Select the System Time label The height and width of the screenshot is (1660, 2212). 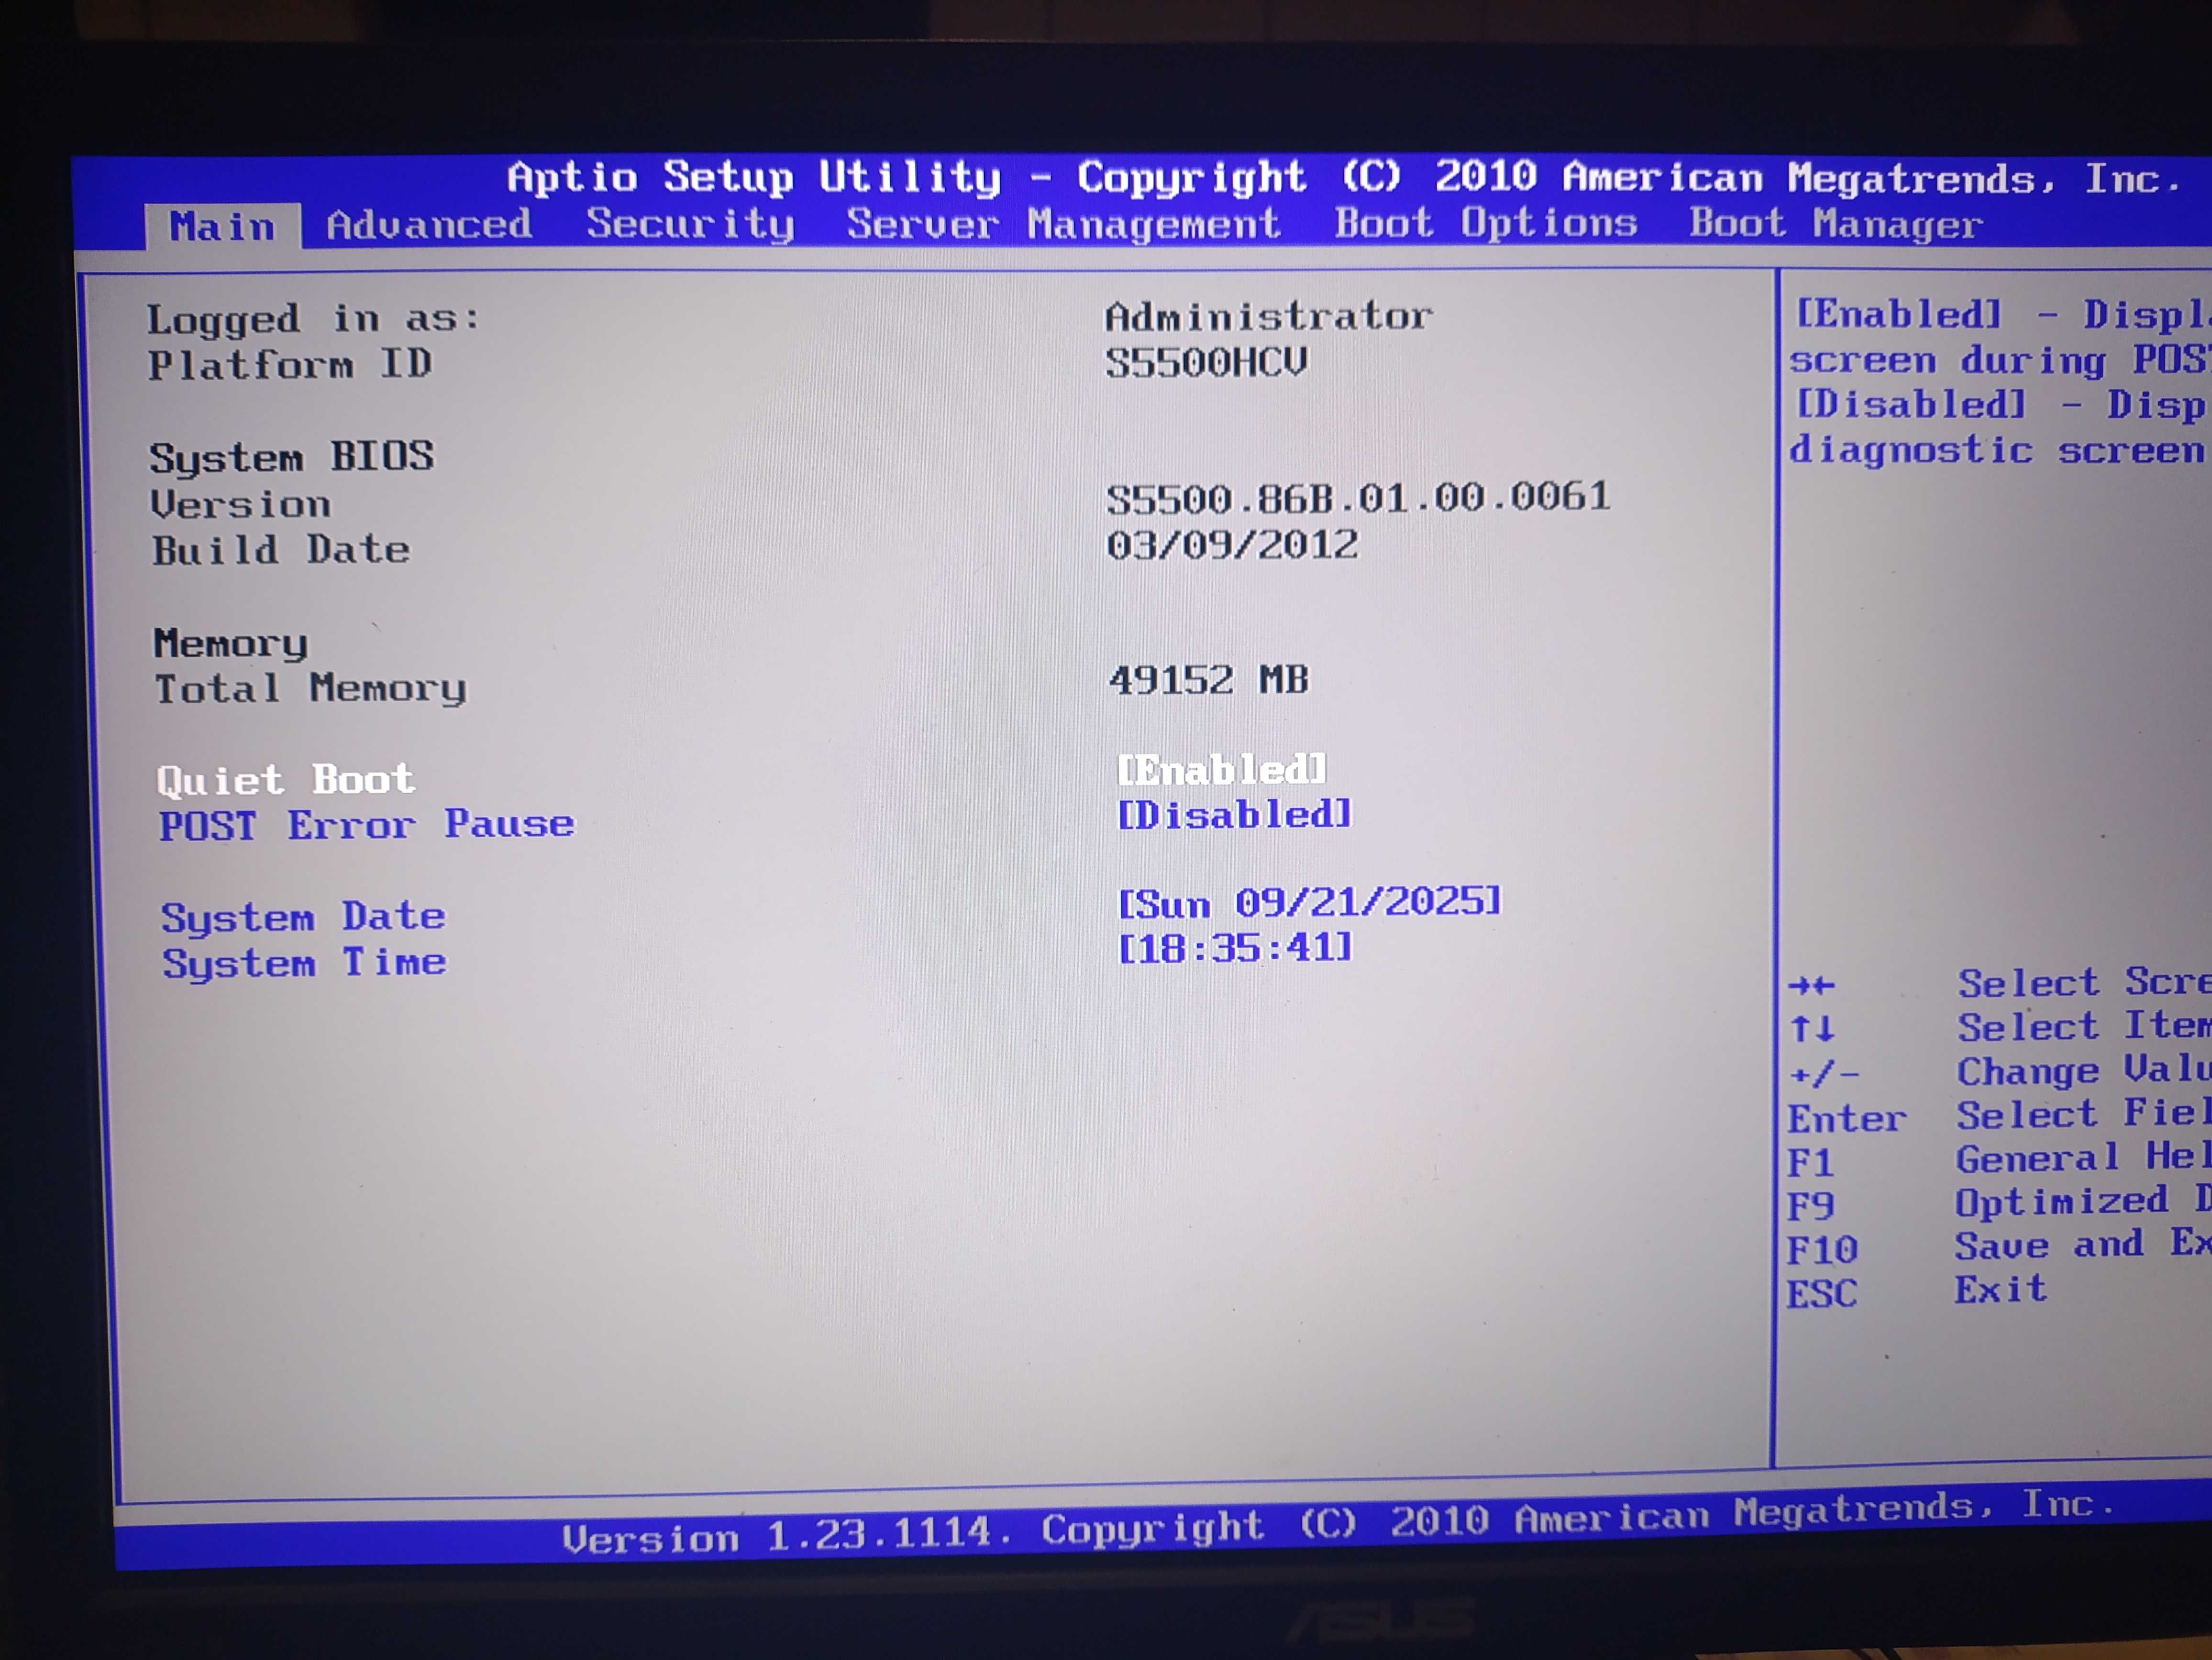pos(304,962)
